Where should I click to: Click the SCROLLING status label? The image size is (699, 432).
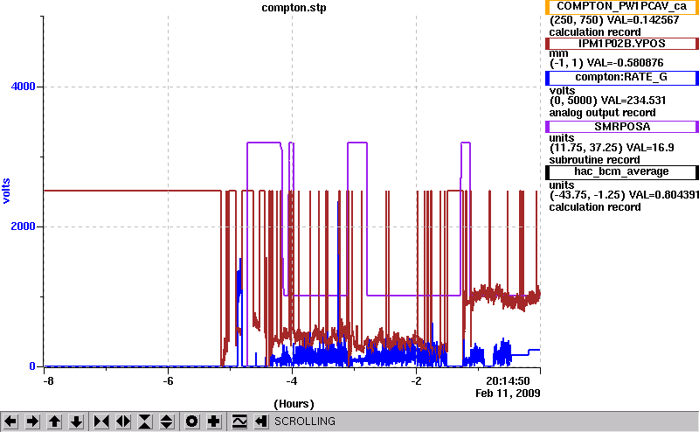point(304,422)
